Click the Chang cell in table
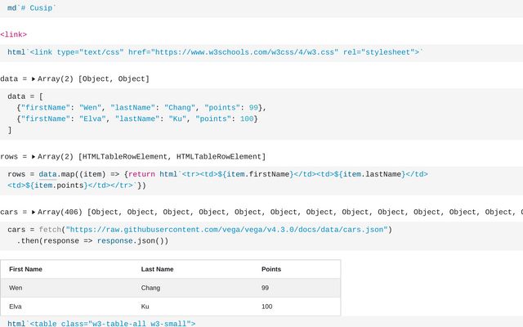The height and width of the screenshot is (327, 523). pyautogui.click(x=150, y=288)
